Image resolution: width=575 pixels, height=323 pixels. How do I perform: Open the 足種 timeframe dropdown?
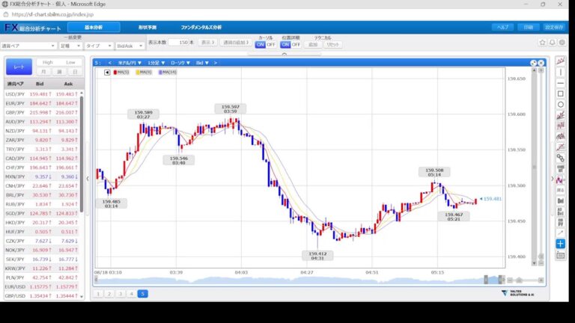click(70, 46)
